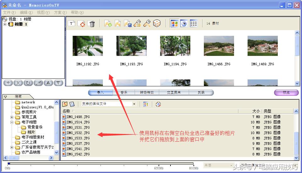Image resolution: width=302 pixels, height=173 pixels.
Task: Click the file browser thumbnail view icon
Action: point(146,104)
